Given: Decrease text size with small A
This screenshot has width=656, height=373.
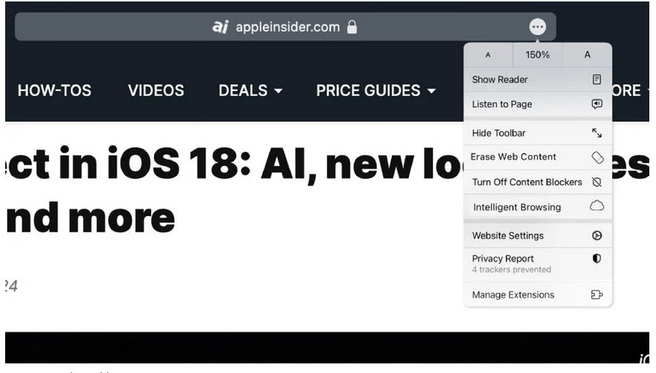Looking at the screenshot, I should click(x=488, y=55).
